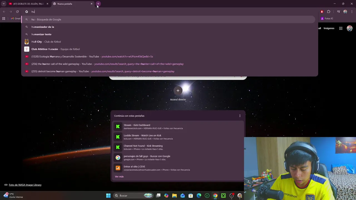Image resolution: width=356 pixels, height=200 pixels.
Task: Open Foto de NASA Image Library link
Action: [25, 185]
